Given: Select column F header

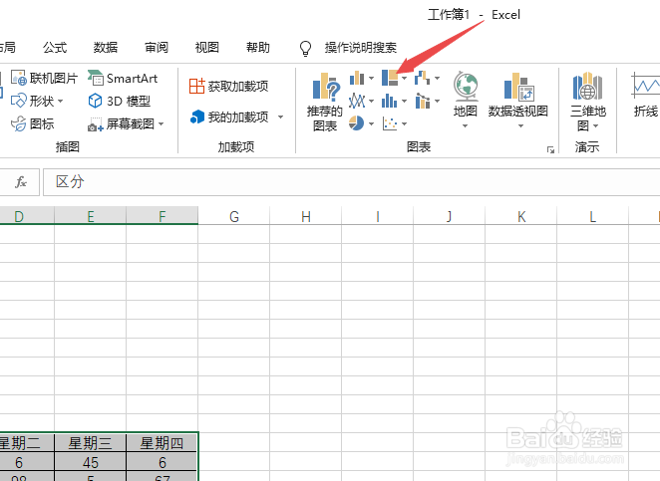Looking at the screenshot, I should tap(163, 216).
